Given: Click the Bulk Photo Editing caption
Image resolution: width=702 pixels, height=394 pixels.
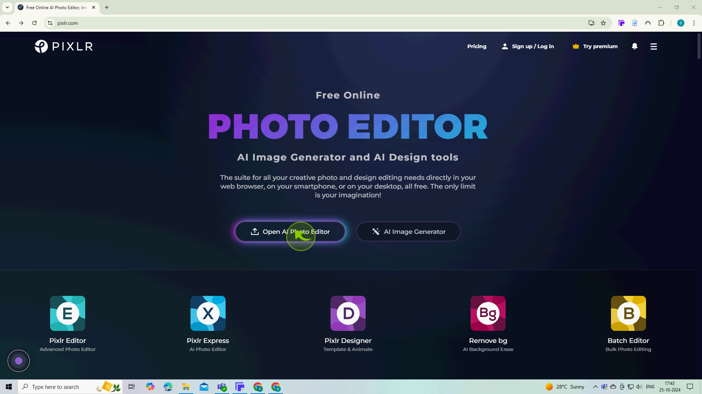Looking at the screenshot, I should (629, 349).
